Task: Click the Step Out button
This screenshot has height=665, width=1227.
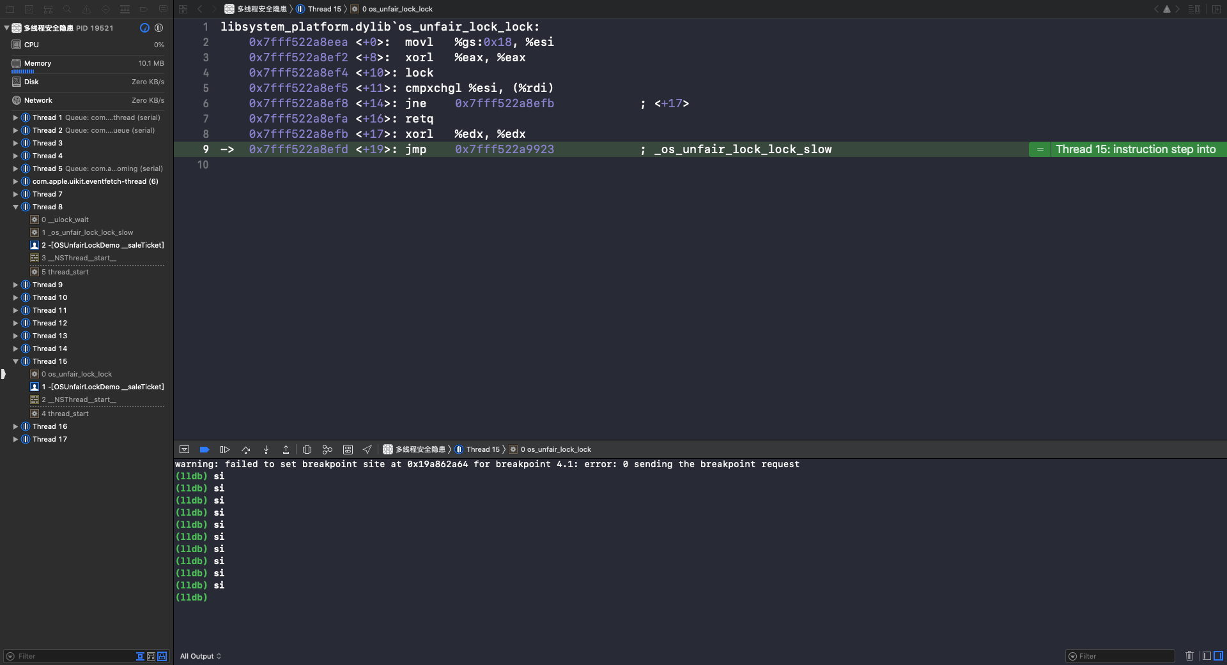Action: pos(286,449)
